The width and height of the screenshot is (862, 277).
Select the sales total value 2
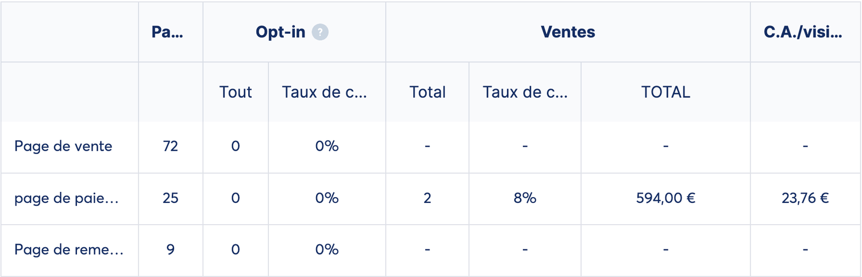[x=428, y=198]
